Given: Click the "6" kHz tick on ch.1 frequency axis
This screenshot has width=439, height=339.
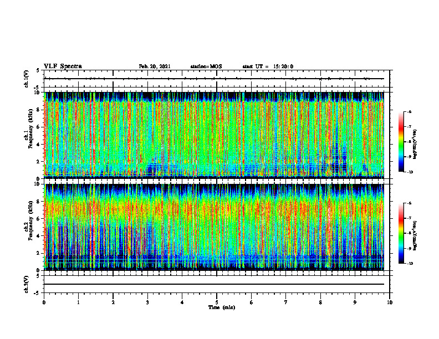Looking at the screenshot, I should [39, 127].
